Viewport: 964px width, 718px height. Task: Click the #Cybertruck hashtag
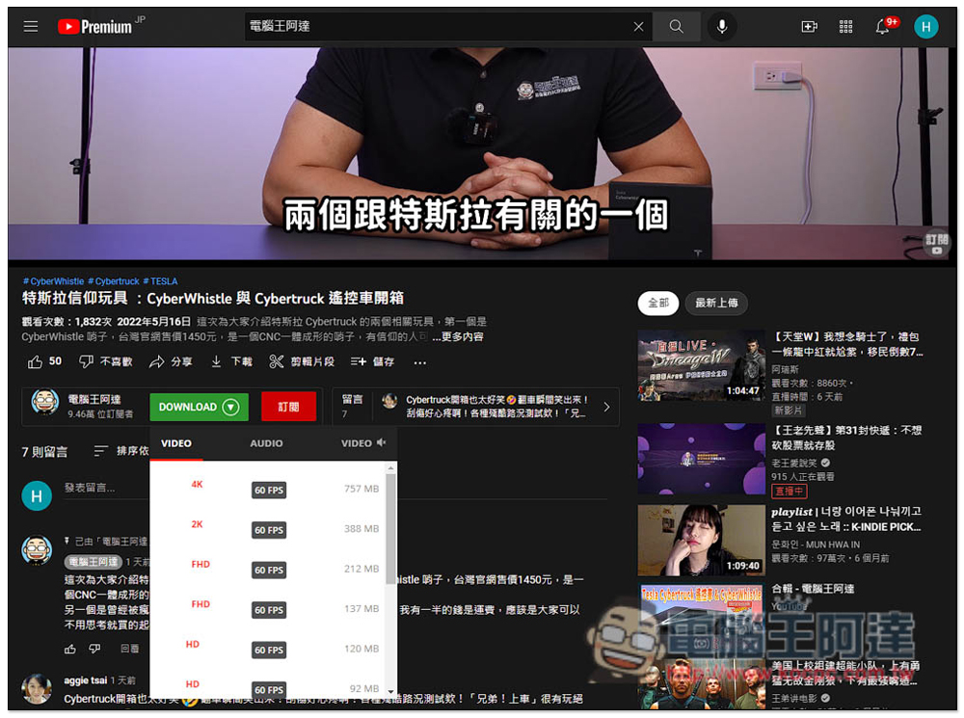114,280
